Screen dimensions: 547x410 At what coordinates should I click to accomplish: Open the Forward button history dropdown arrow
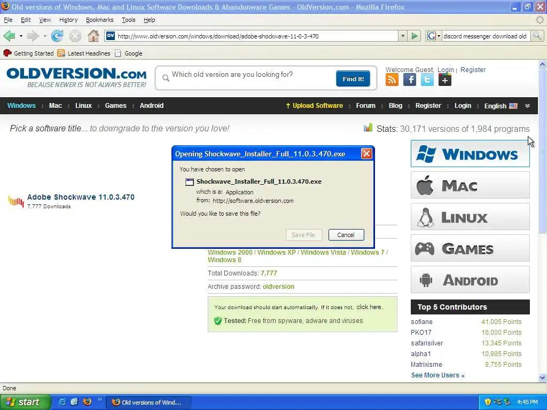[x=45, y=36]
